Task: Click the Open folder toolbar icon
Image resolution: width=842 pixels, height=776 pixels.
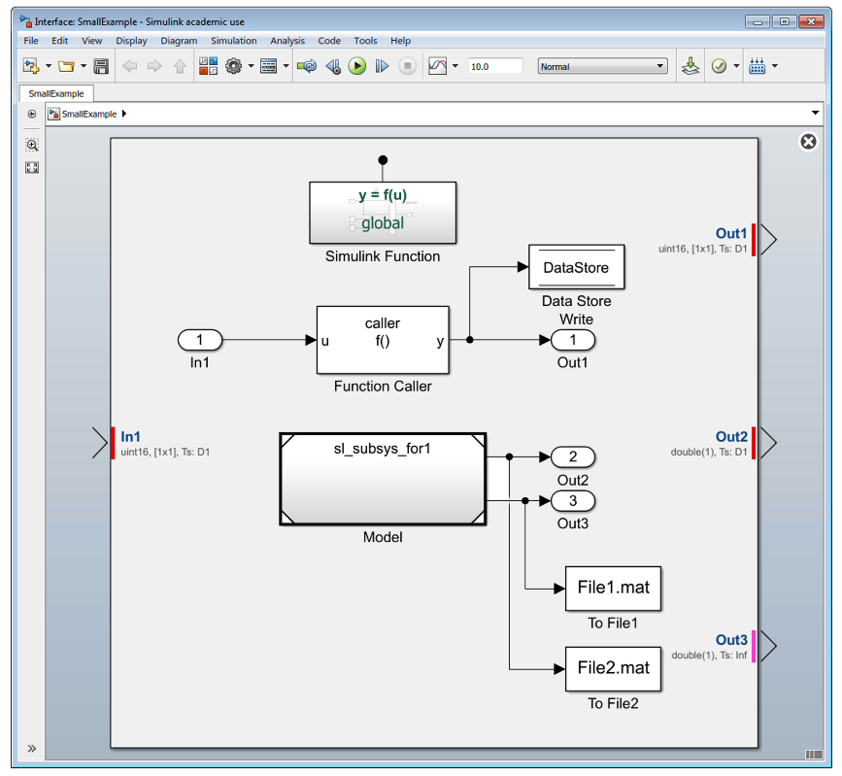Action: coord(66,66)
